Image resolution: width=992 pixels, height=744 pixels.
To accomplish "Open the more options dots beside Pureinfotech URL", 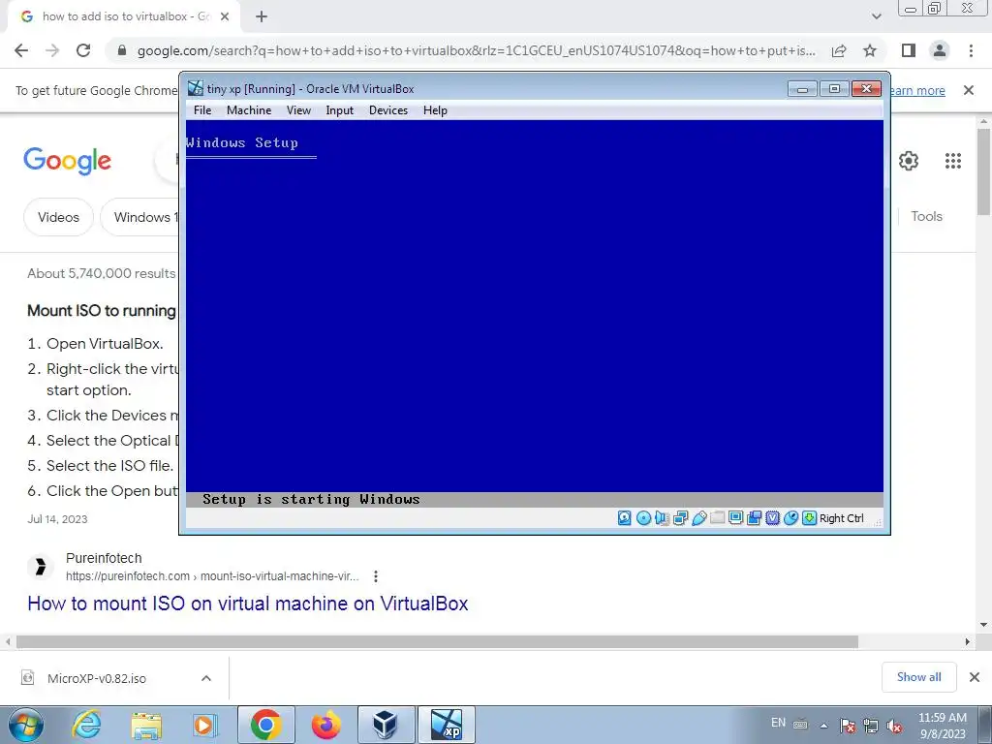I will coord(376,576).
